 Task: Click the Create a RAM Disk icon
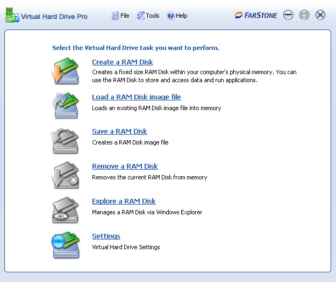pos(66,71)
